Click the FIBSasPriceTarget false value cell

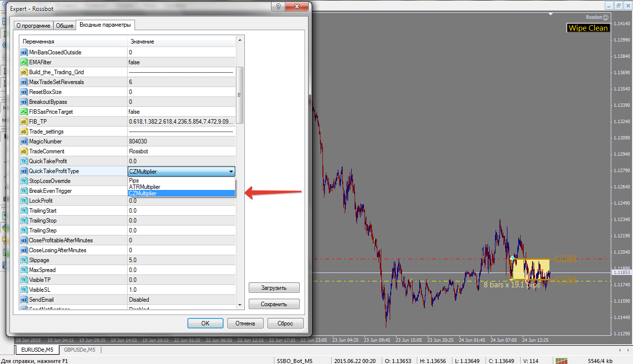click(x=181, y=112)
